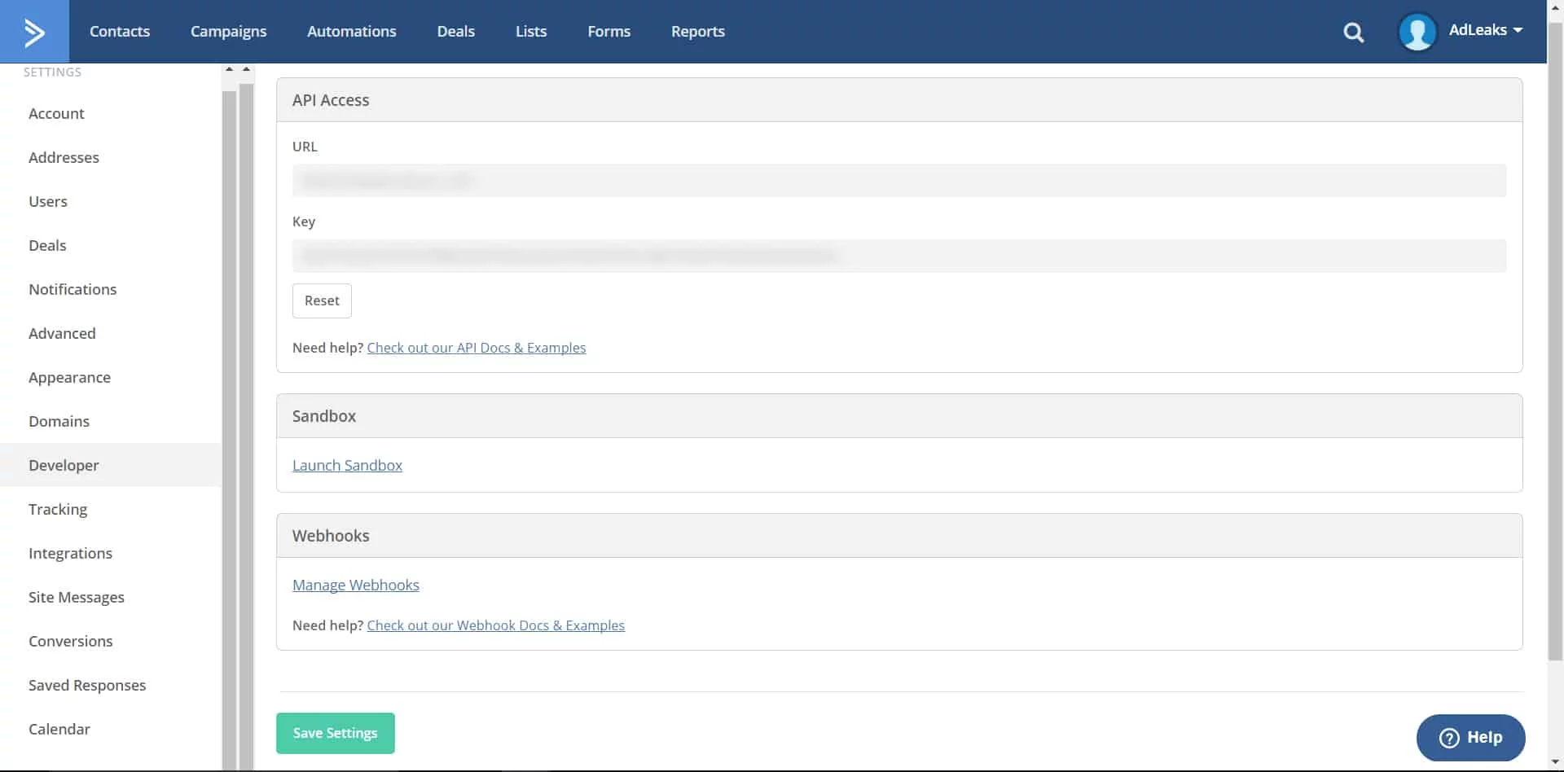Click the ActiveCampaign logo icon
Image resolution: width=1564 pixels, height=772 pixels.
(x=34, y=32)
